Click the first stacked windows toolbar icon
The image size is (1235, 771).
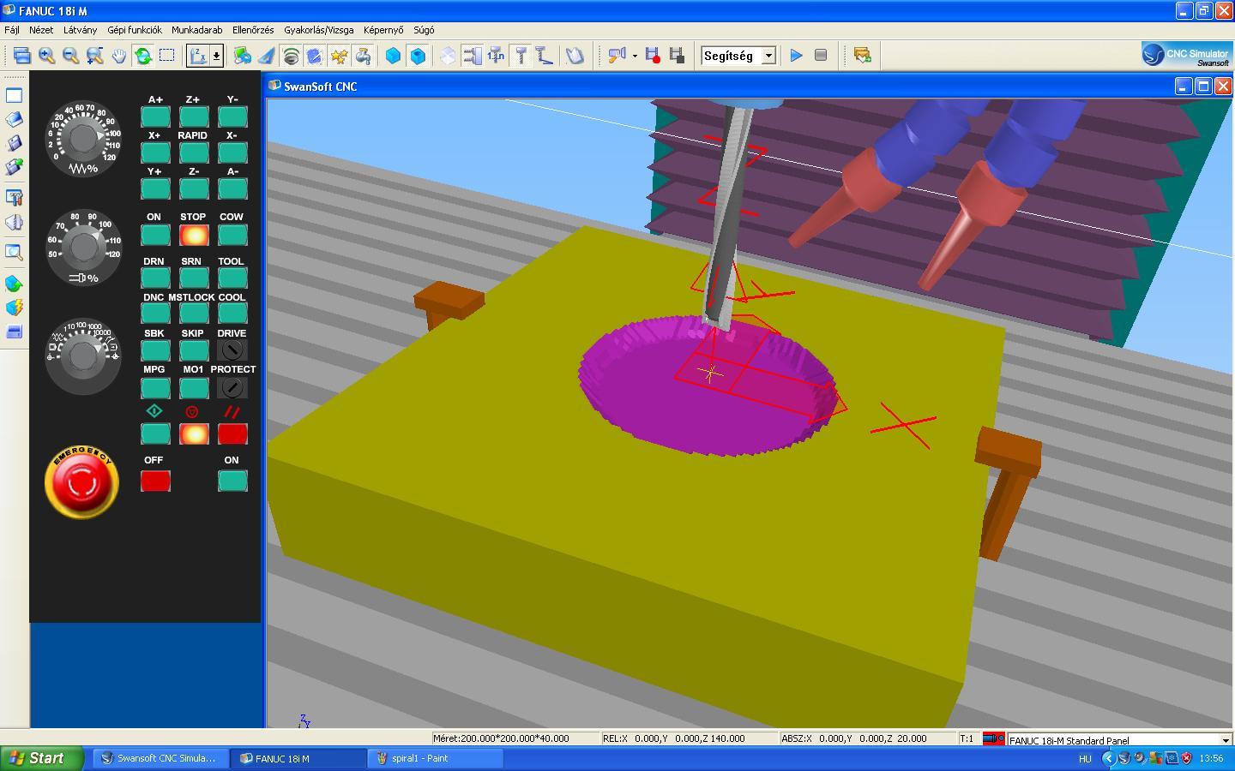click(22, 56)
